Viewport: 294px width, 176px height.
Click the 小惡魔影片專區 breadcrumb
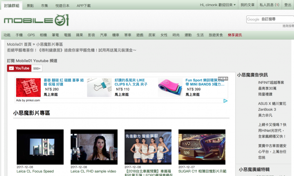tap(49, 45)
